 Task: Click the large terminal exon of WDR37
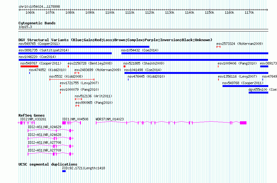[243, 123]
